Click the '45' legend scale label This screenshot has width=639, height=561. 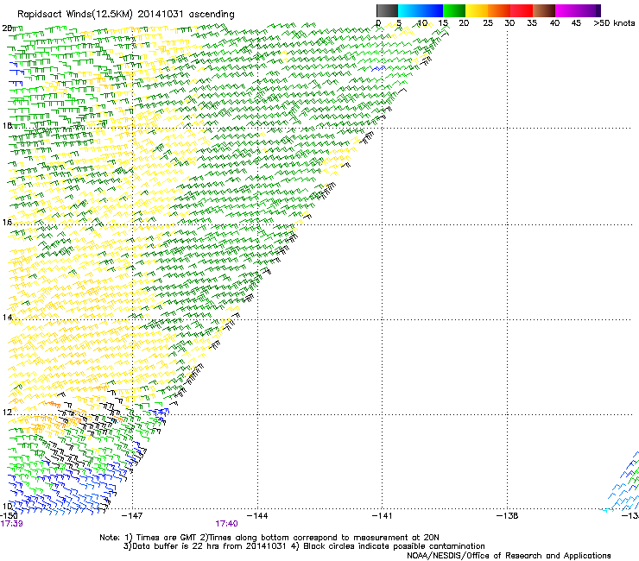point(576,23)
